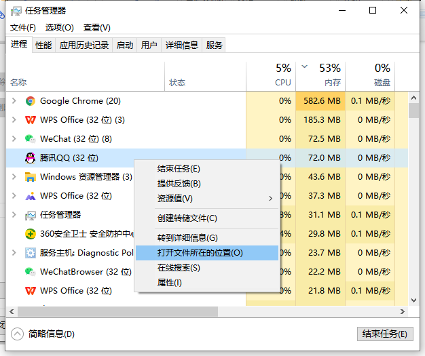Screen dimensions: 425x356
Task: Switch to the 性能 tab
Action: [43, 45]
